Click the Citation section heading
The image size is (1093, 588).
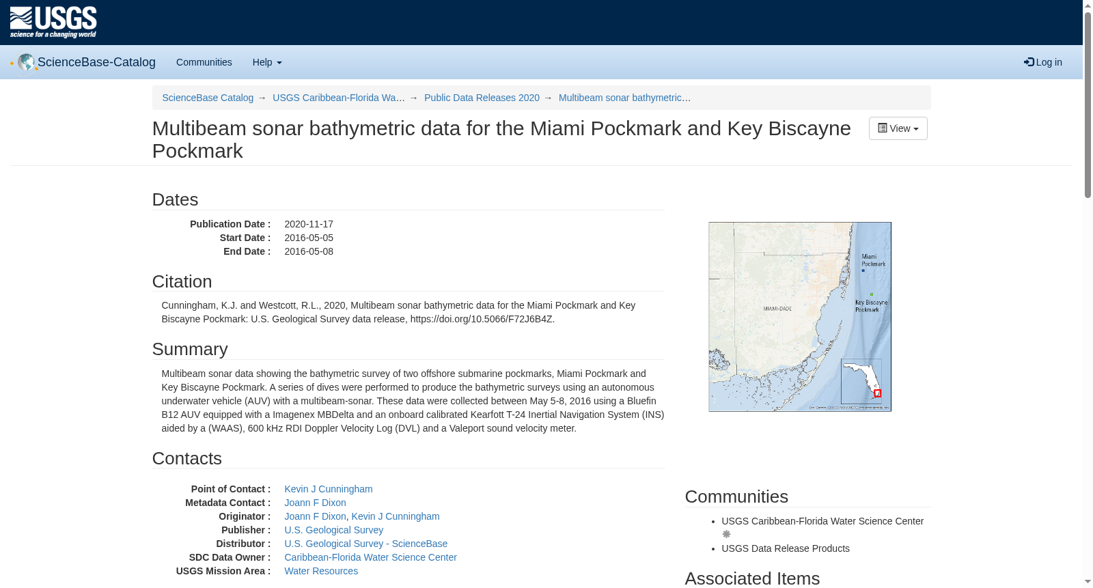(x=182, y=281)
